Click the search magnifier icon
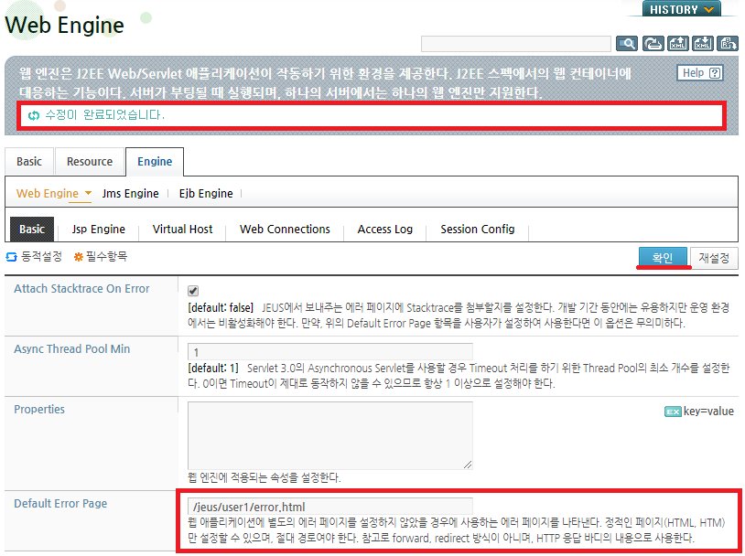The width and height of the screenshot is (745, 556). pyautogui.click(x=627, y=44)
